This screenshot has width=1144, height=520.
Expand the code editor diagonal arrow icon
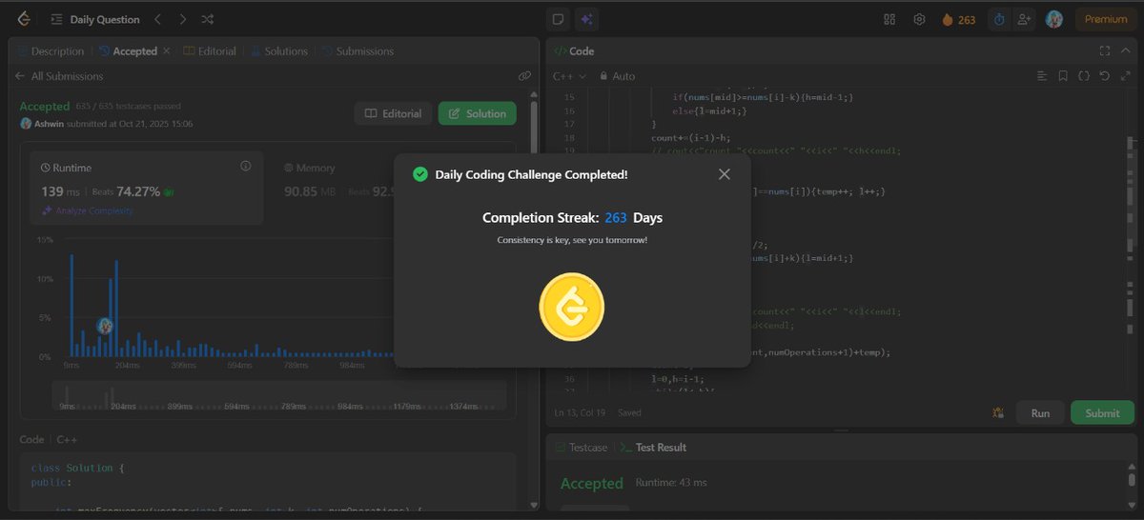1124,76
